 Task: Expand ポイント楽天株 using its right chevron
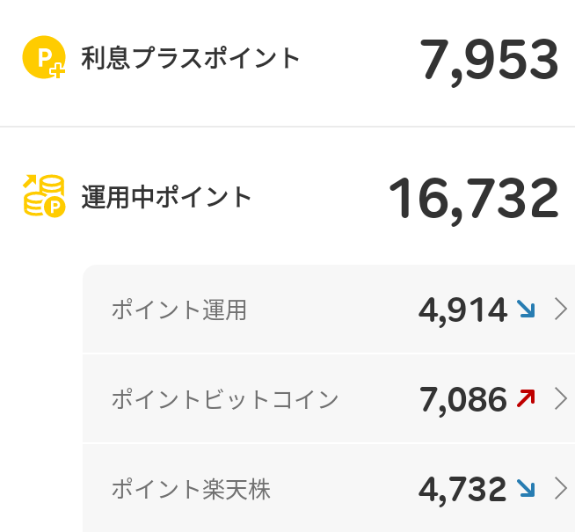[561, 488]
